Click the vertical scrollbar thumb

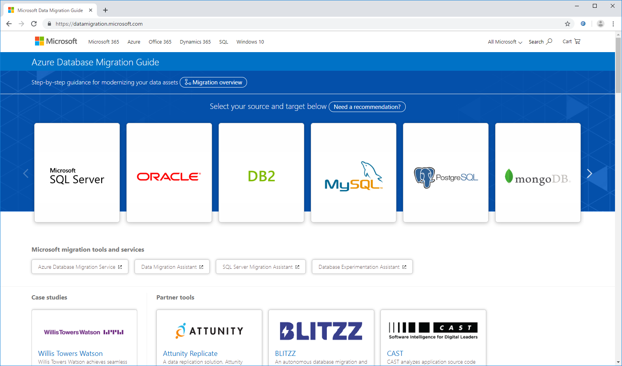click(x=618, y=65)
